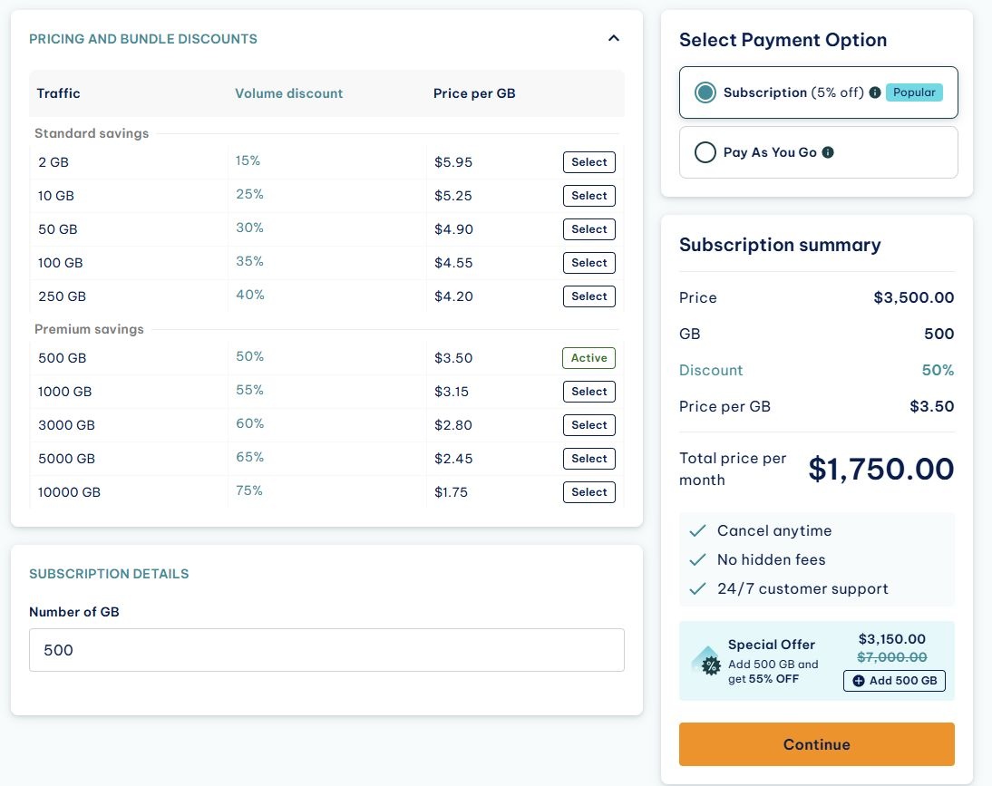Click the Number of GB input field
992x786 pixels.
tap(326, 650)
